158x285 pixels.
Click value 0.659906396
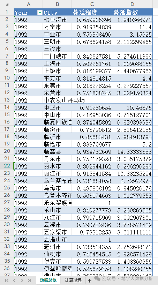coord(92,20)
